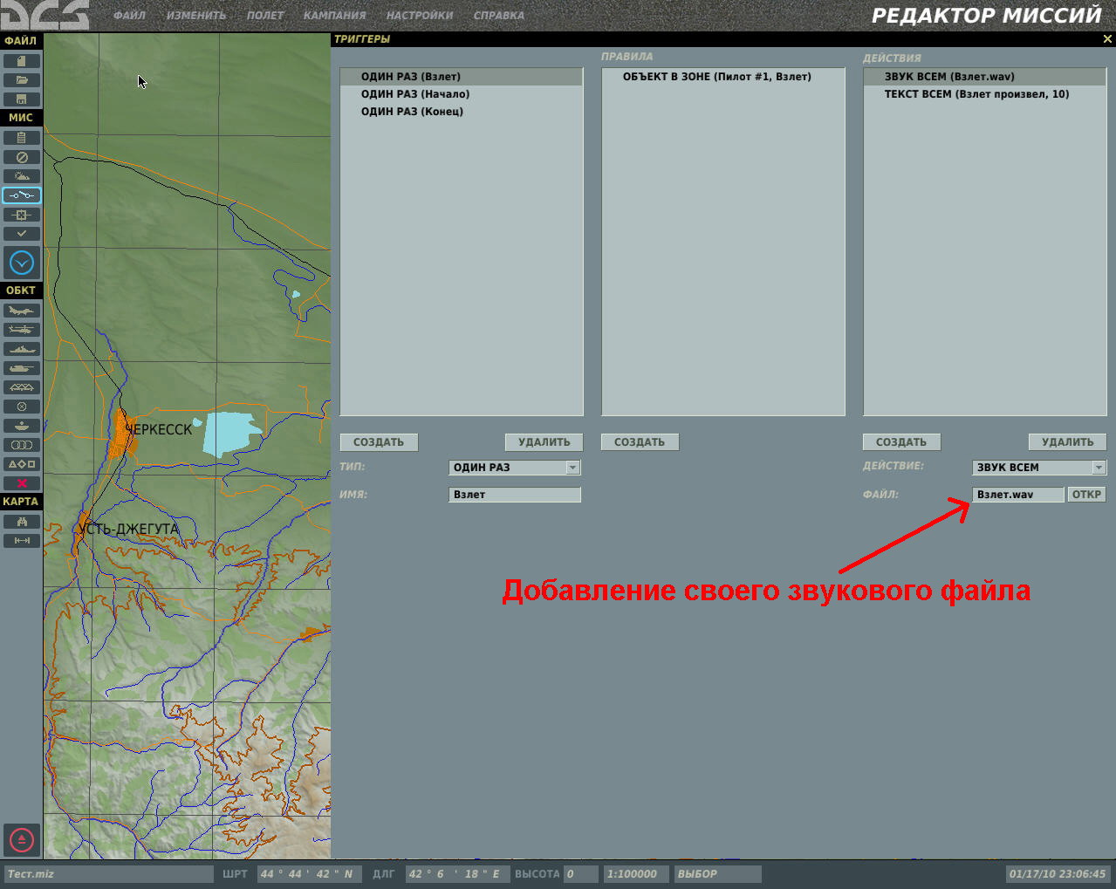
Task: Select the bridge static structure tool
Action: (22, 387)
